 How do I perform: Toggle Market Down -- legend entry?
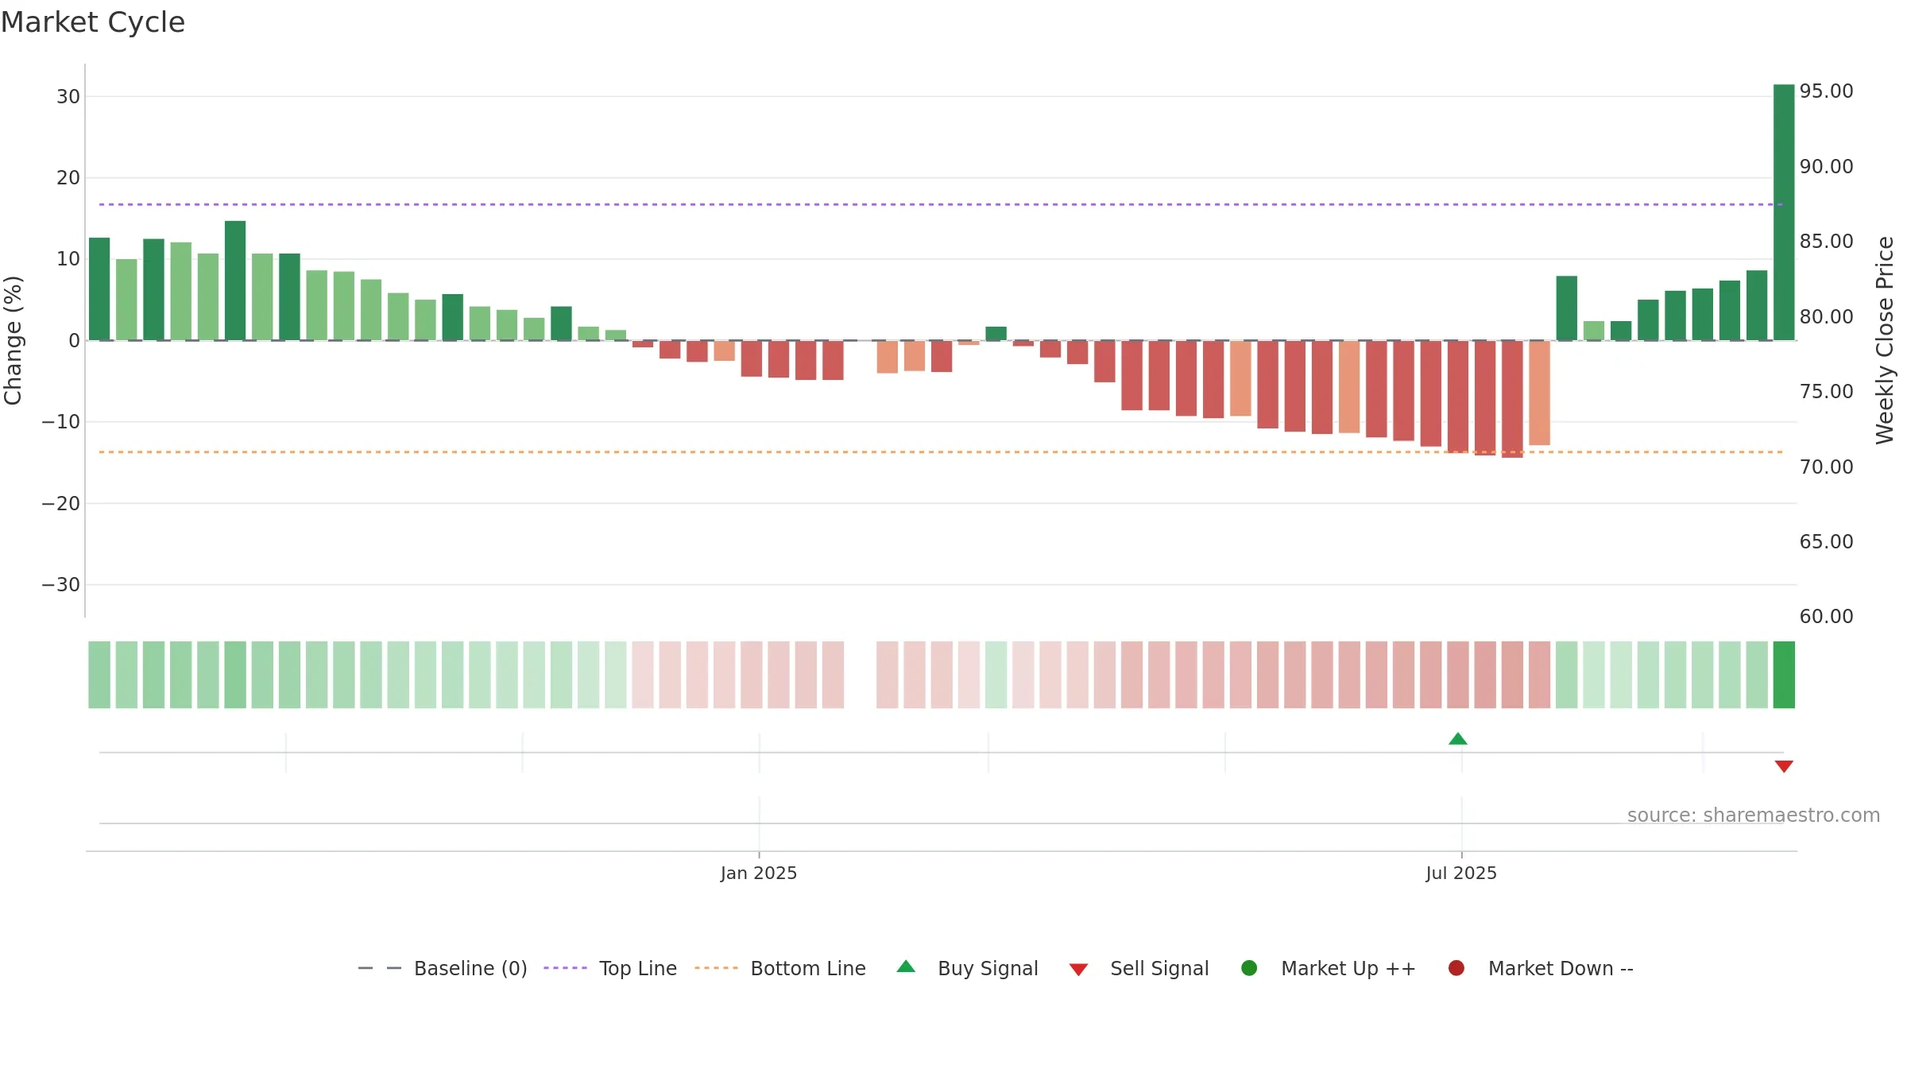pos(1541,968)
